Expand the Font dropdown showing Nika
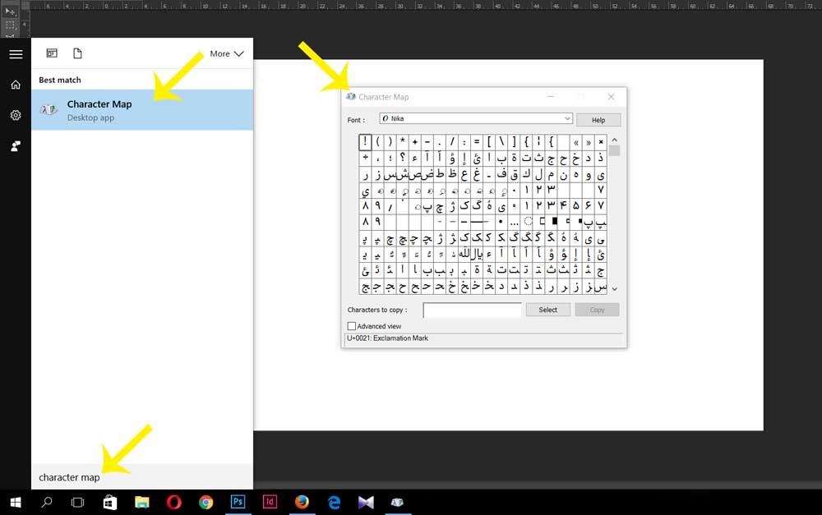This screenshot has width=822, height=515. coord(567,119)
